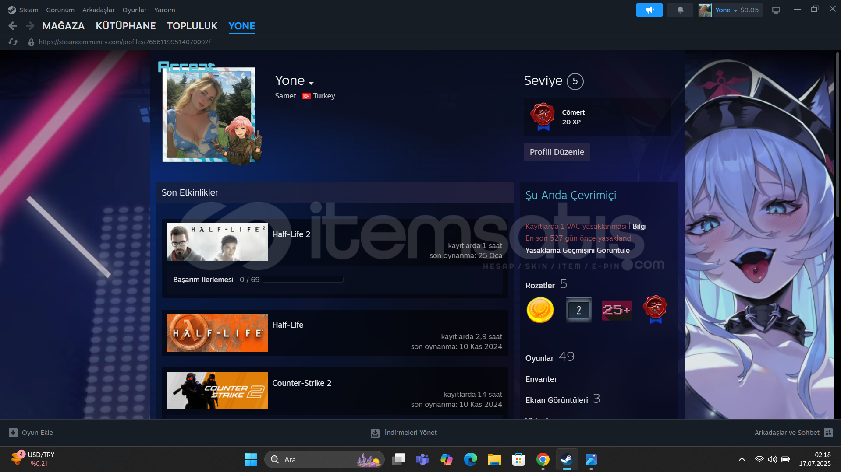The image size is (841, 472).
Task: Open the Arkadaşlar menu
Action: point(98,10)
